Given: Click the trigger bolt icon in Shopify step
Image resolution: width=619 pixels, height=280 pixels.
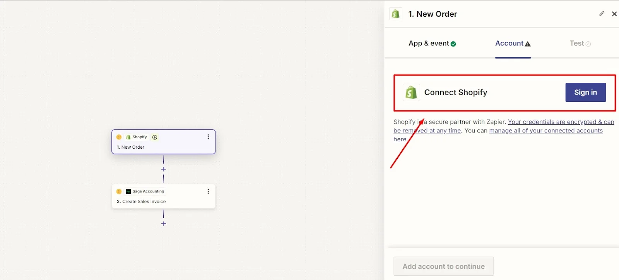Looking at the screenshot, I should (155, 137).
